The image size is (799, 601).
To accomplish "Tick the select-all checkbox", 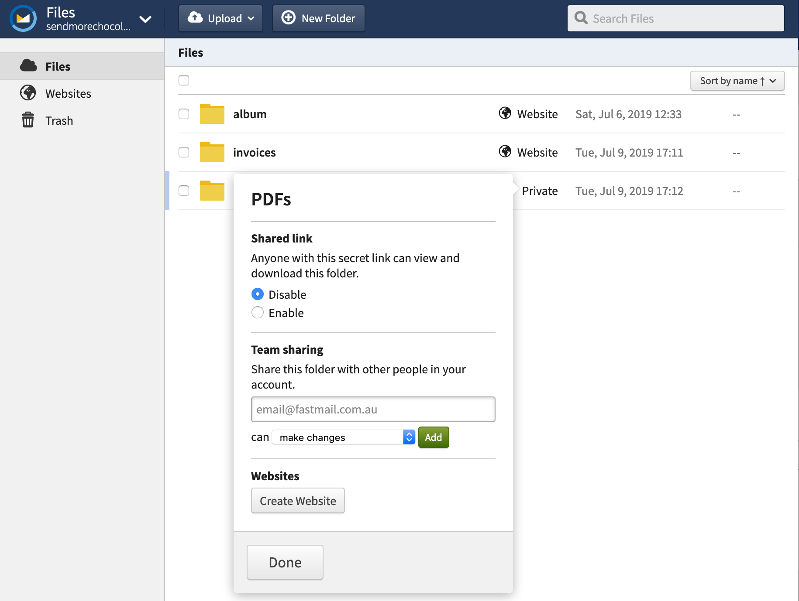I will coord(184,80).
